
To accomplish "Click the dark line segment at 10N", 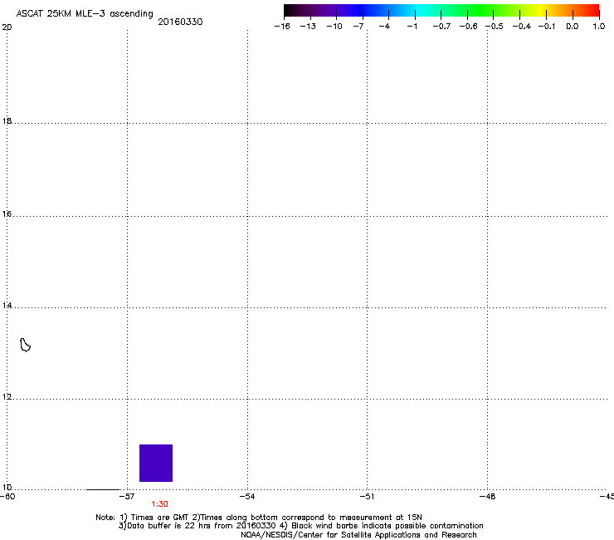I will [103, 489].
